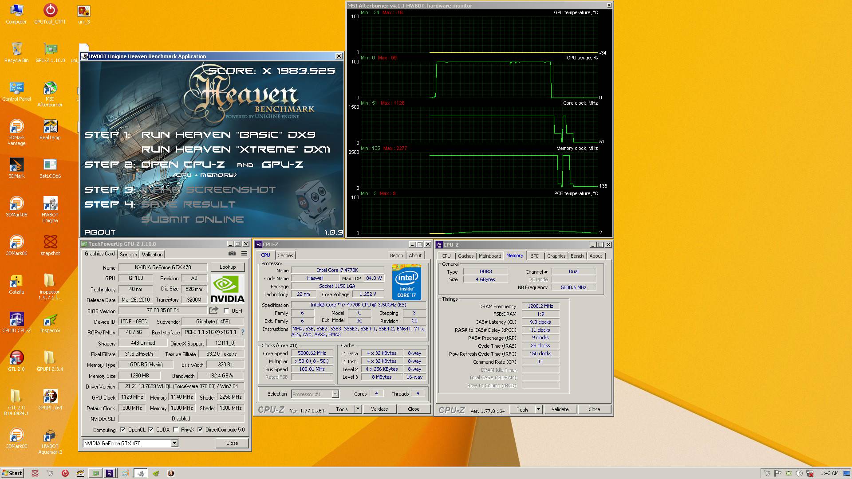Viewport: 852px width, 479px height.
Task: Open the snapshot desktop icon
Action: click(x=50, y=246)
